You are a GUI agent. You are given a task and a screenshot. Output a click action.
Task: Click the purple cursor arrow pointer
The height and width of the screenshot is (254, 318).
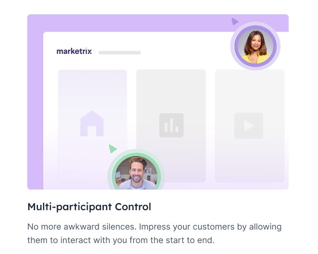click(234, 21)
